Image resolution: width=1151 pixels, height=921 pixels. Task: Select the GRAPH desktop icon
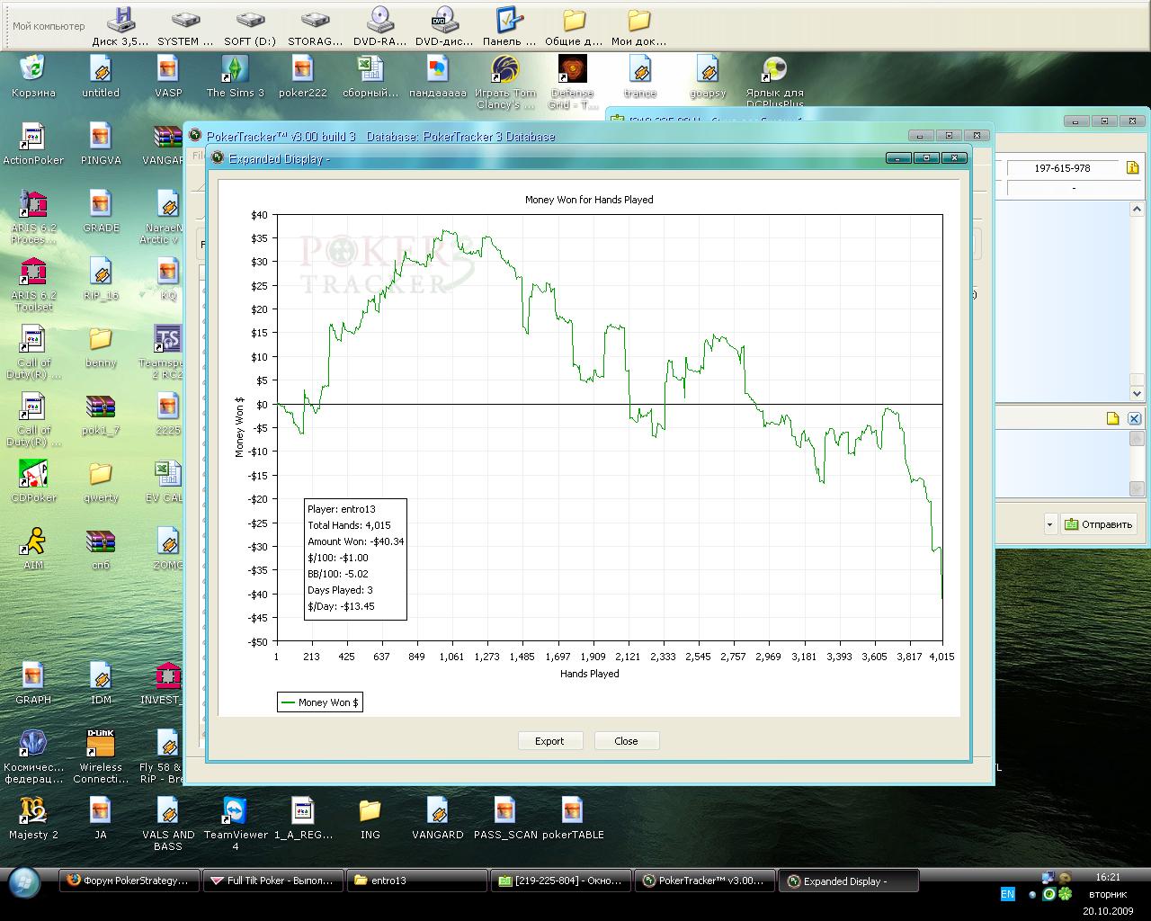tap(33, 684)
